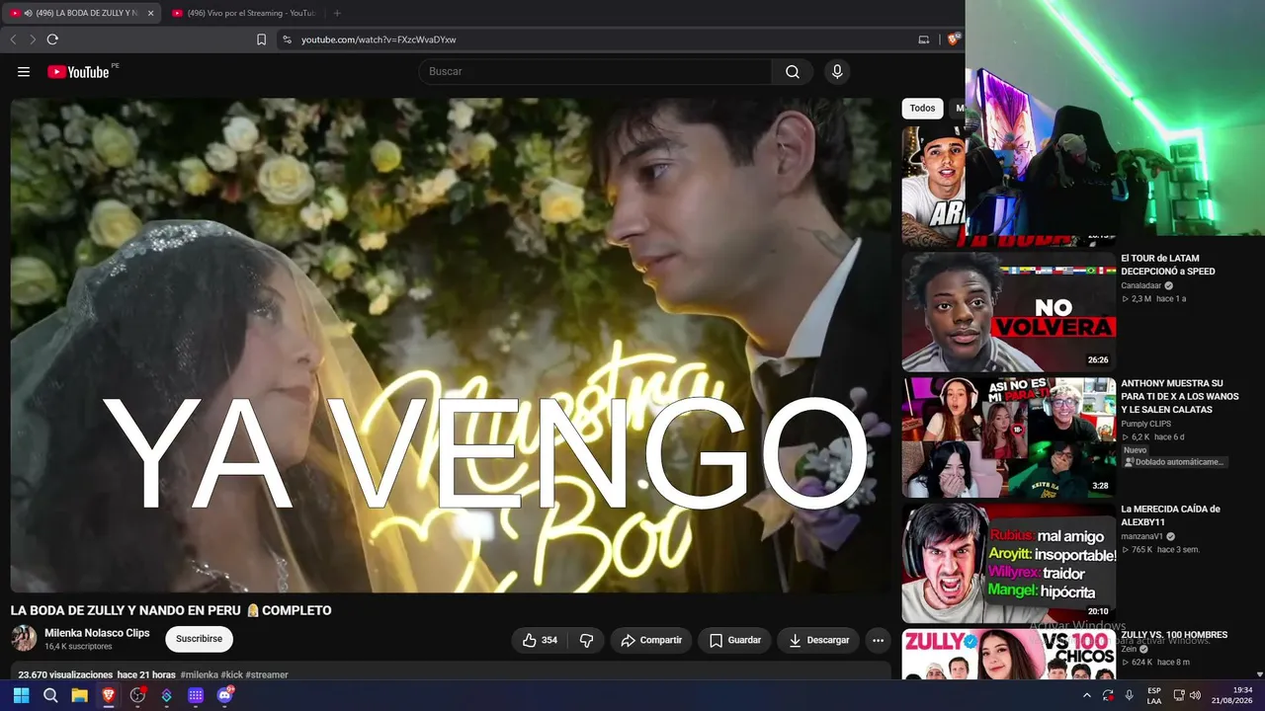Visit the Pumply CLIPS channel name

pos(1146,424)
